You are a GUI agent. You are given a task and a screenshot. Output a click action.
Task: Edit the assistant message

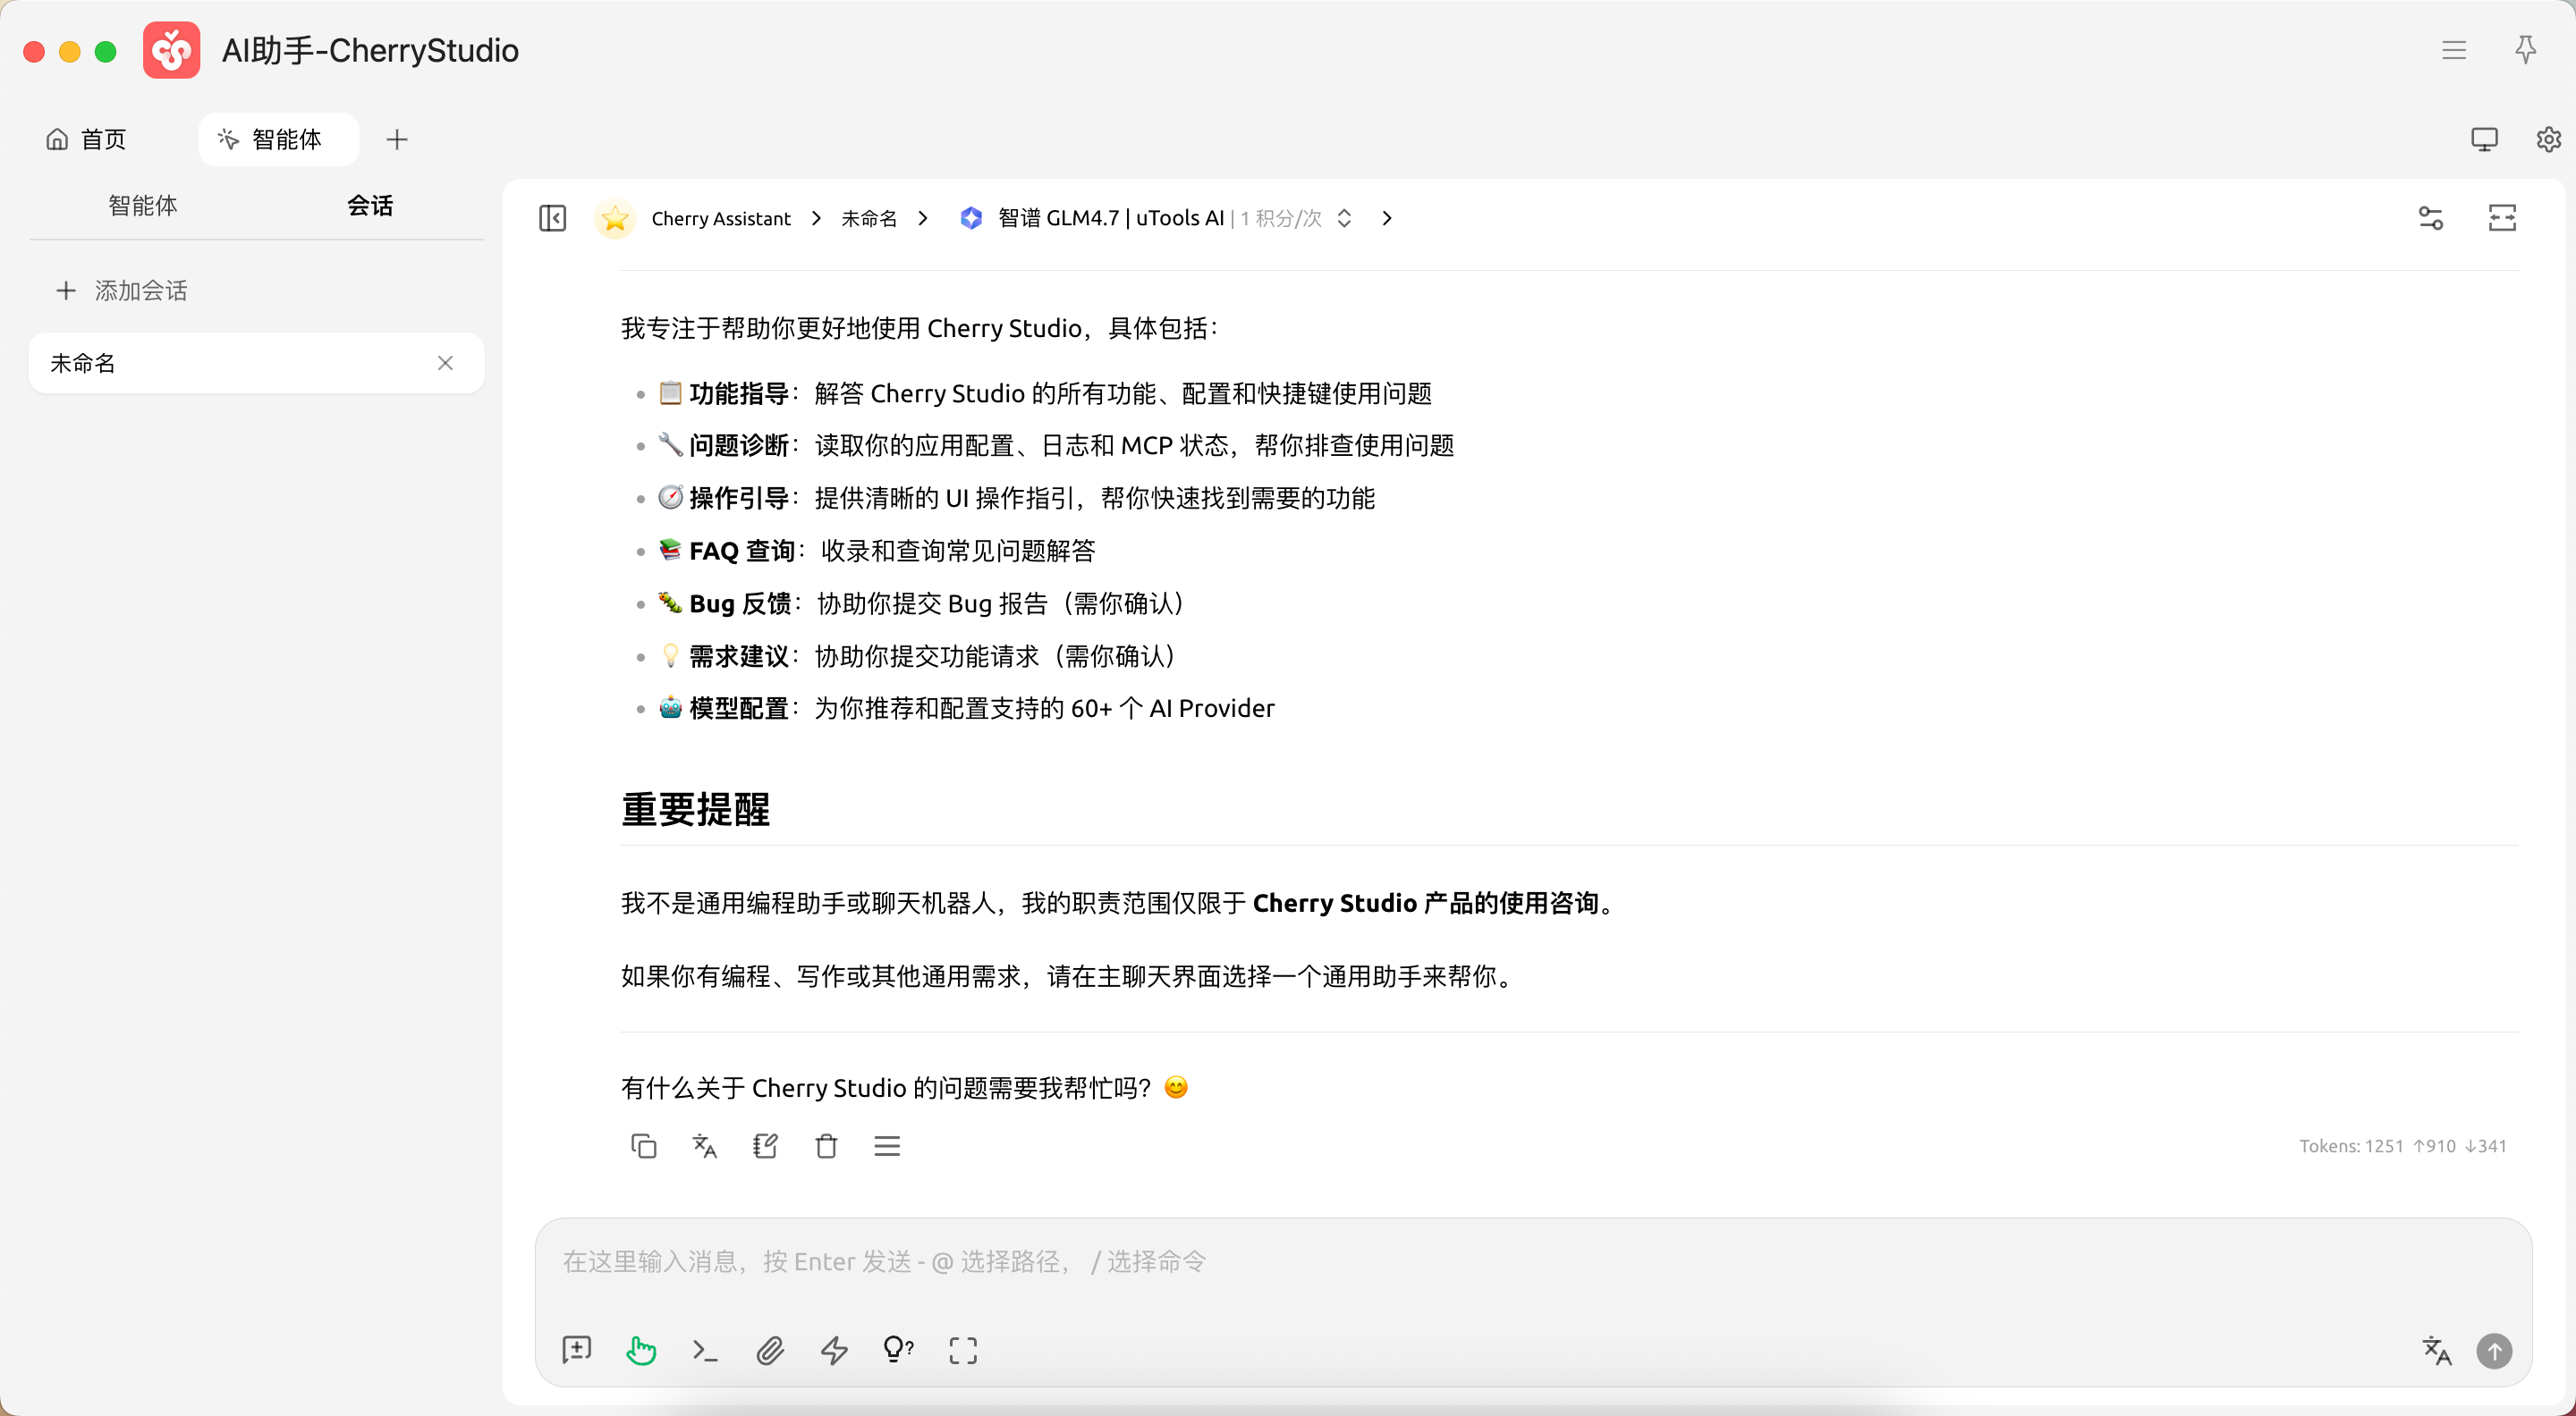[765, 1146]
